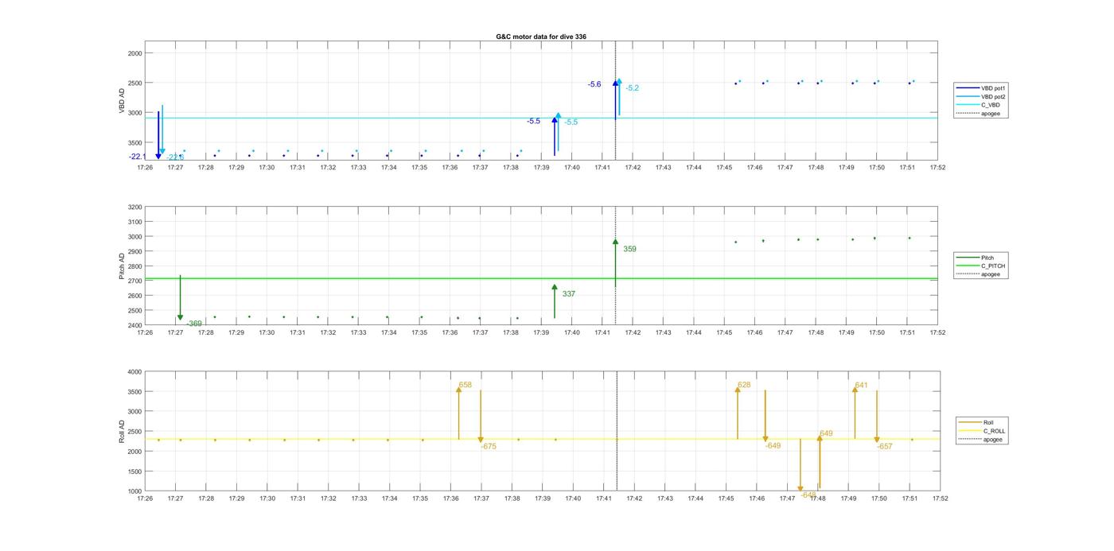Click the '-22.1' annotation in VBD plot
Image resolution: width=1114 pixels, height=551 pixels.
[137, 157]
